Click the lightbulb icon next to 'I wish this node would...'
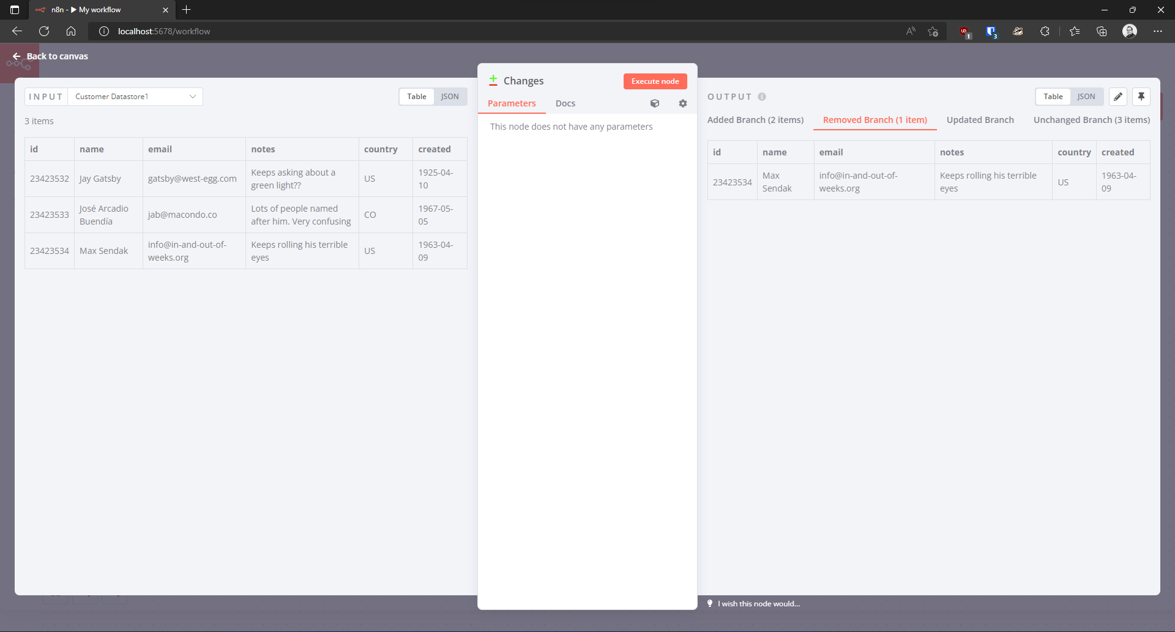Image resolution: width=1175 pixels, height=632 pixels. click(710, 603)
